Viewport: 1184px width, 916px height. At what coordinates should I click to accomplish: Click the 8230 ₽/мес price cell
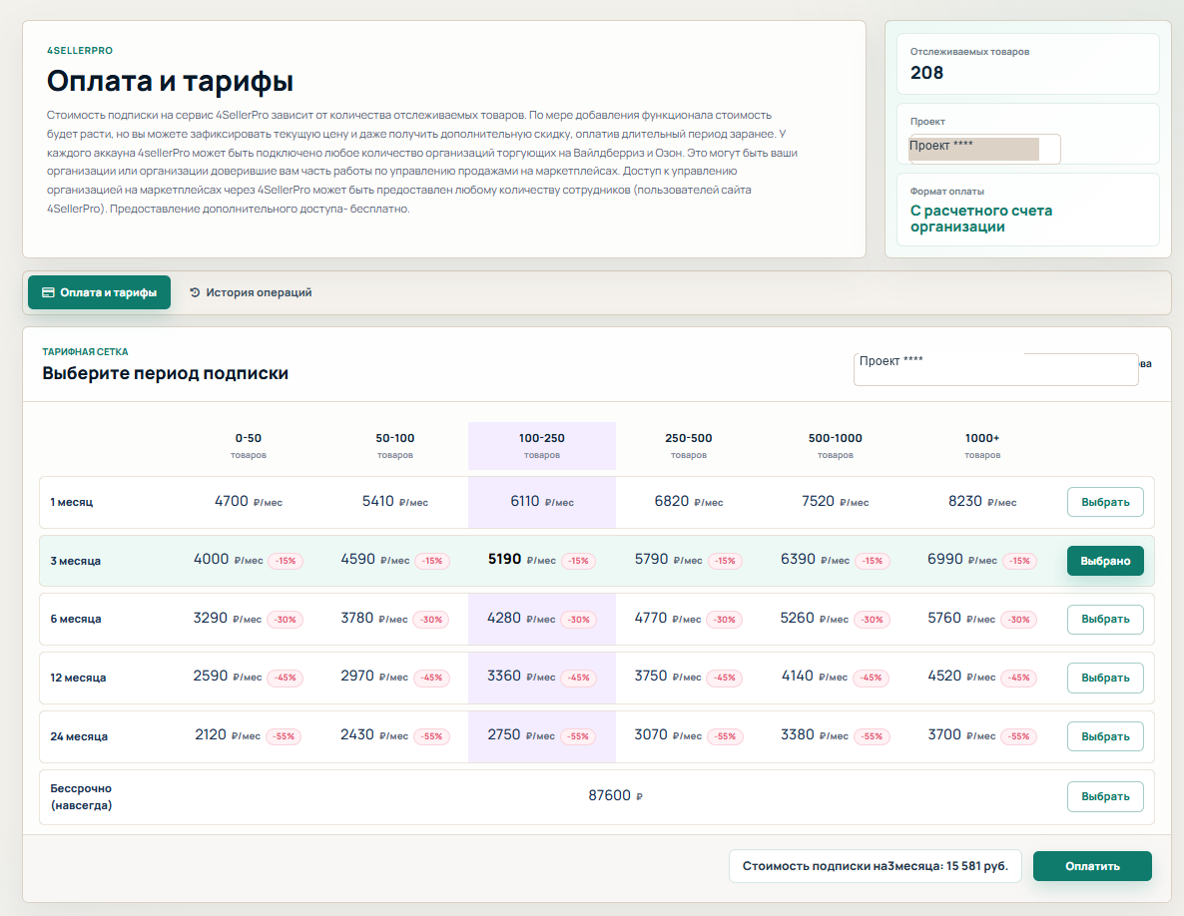(982, 502)
